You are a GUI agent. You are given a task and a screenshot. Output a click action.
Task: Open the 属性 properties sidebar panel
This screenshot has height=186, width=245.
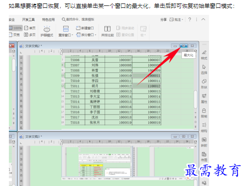(x=204, y=99)
